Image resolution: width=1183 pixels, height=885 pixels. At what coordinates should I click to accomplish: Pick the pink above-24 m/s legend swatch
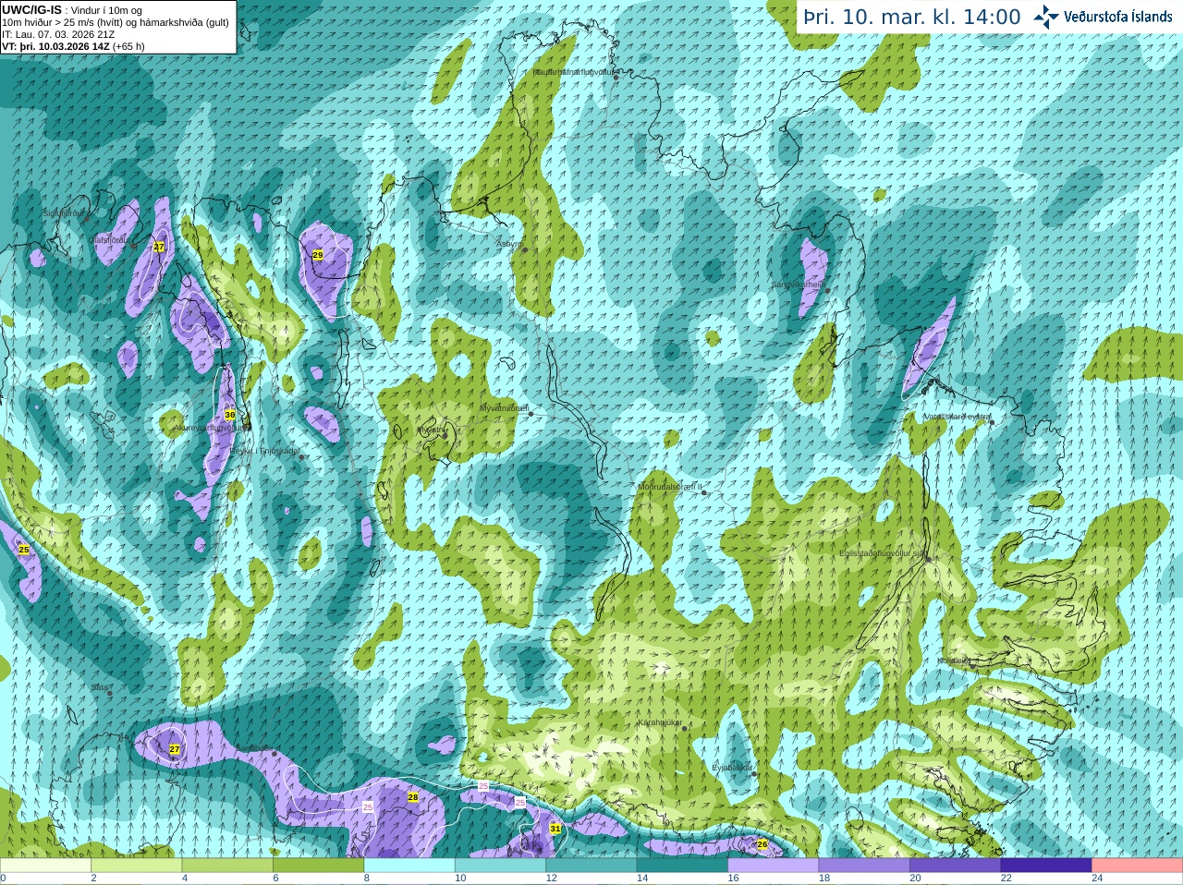pyautogui.click(x=1137, y=866)
